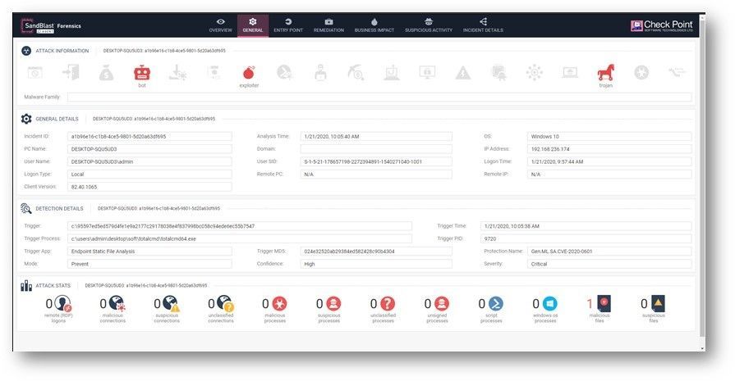Viewport: 735px width, 381px height.
Task: Open the Suspicious Activity tab
Action: (428, 25)
